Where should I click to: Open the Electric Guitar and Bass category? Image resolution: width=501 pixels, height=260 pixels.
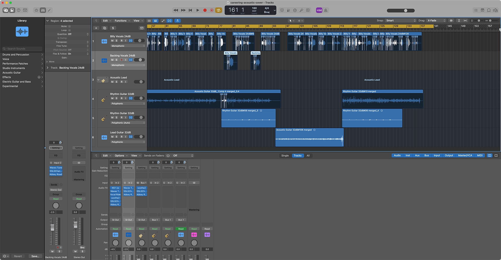tap(22, 82)
